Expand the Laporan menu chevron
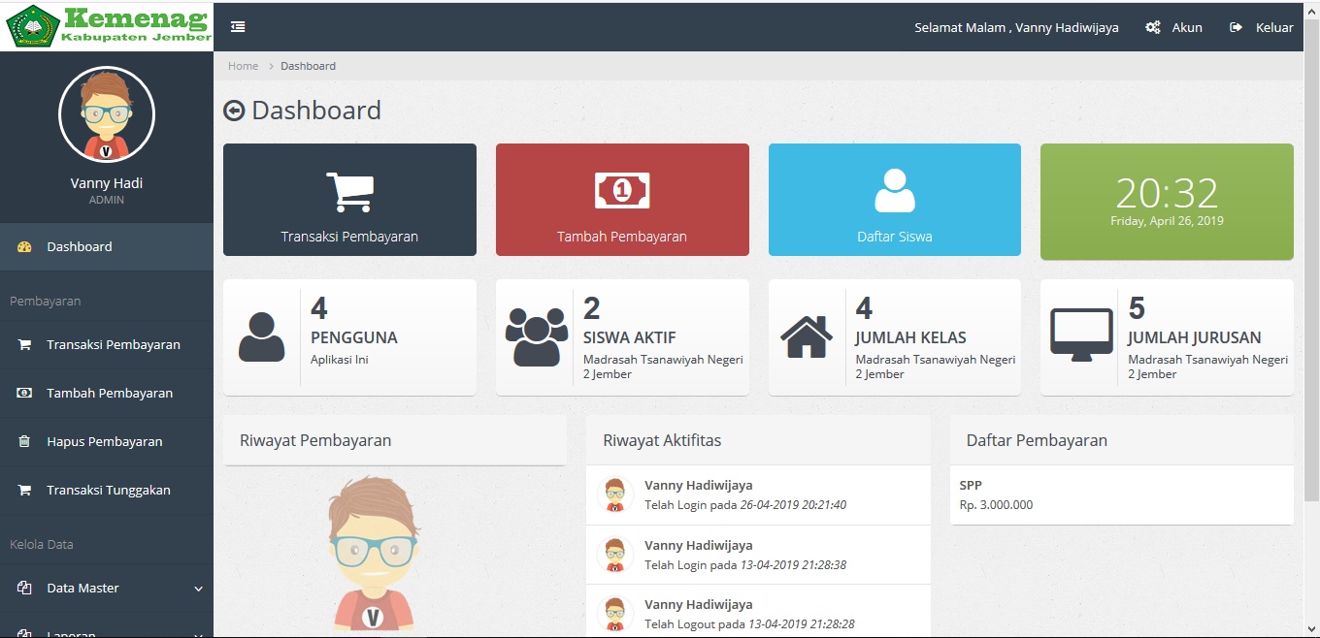This screenshot has height=638, width=1320. (198, 634)
